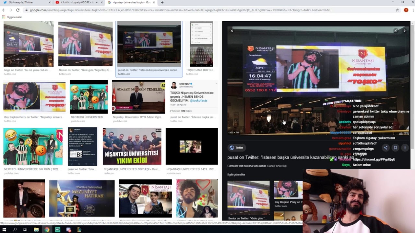Click @toskofacts mention in tweet
Screen dimensions: 415x233
pos(198,101)
